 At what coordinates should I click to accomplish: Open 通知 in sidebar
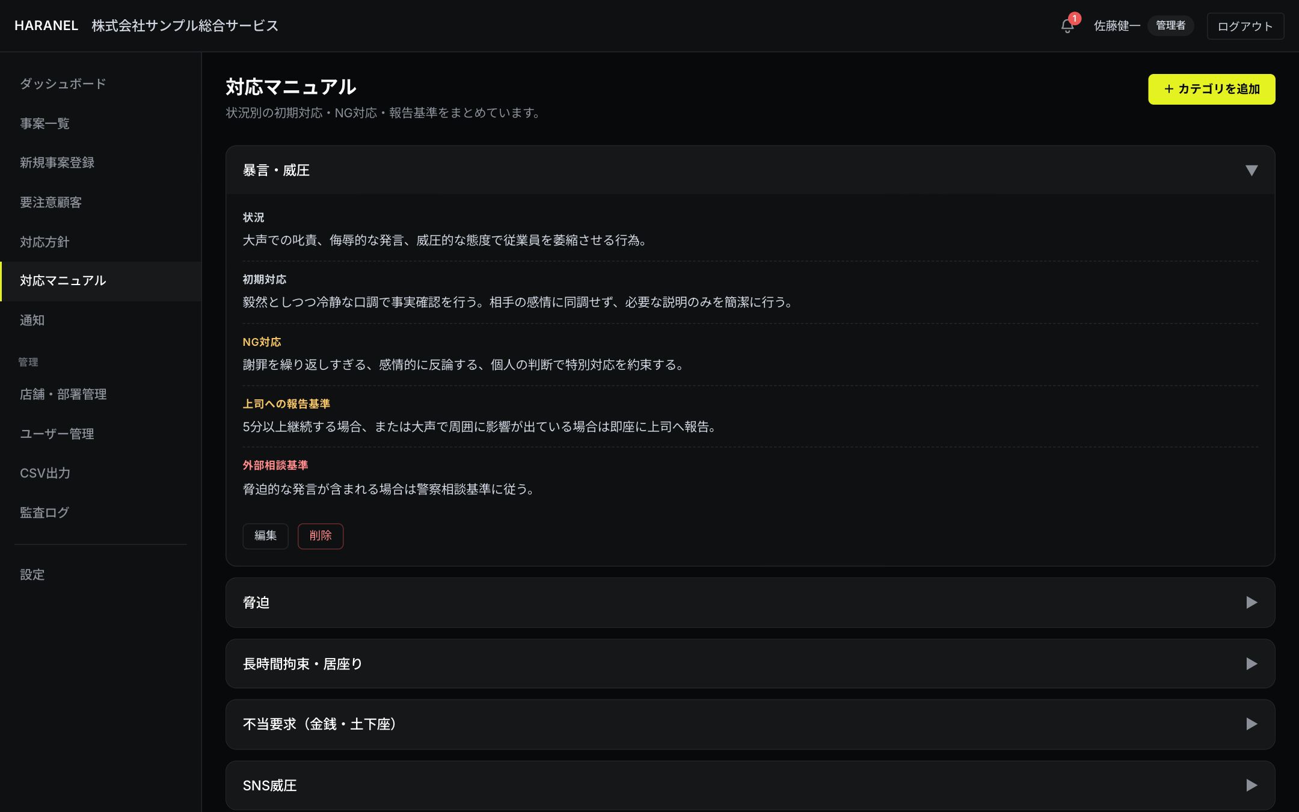pyautogui.click(x=101, y=320)
